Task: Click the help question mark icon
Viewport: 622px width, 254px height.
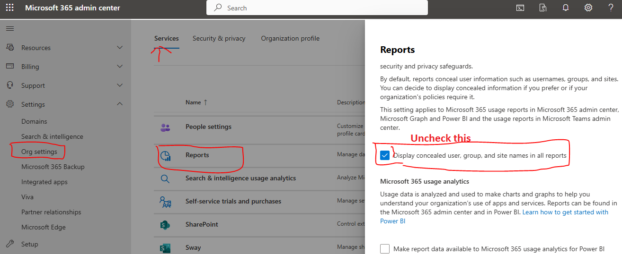Action: click(x=611, y=8)
